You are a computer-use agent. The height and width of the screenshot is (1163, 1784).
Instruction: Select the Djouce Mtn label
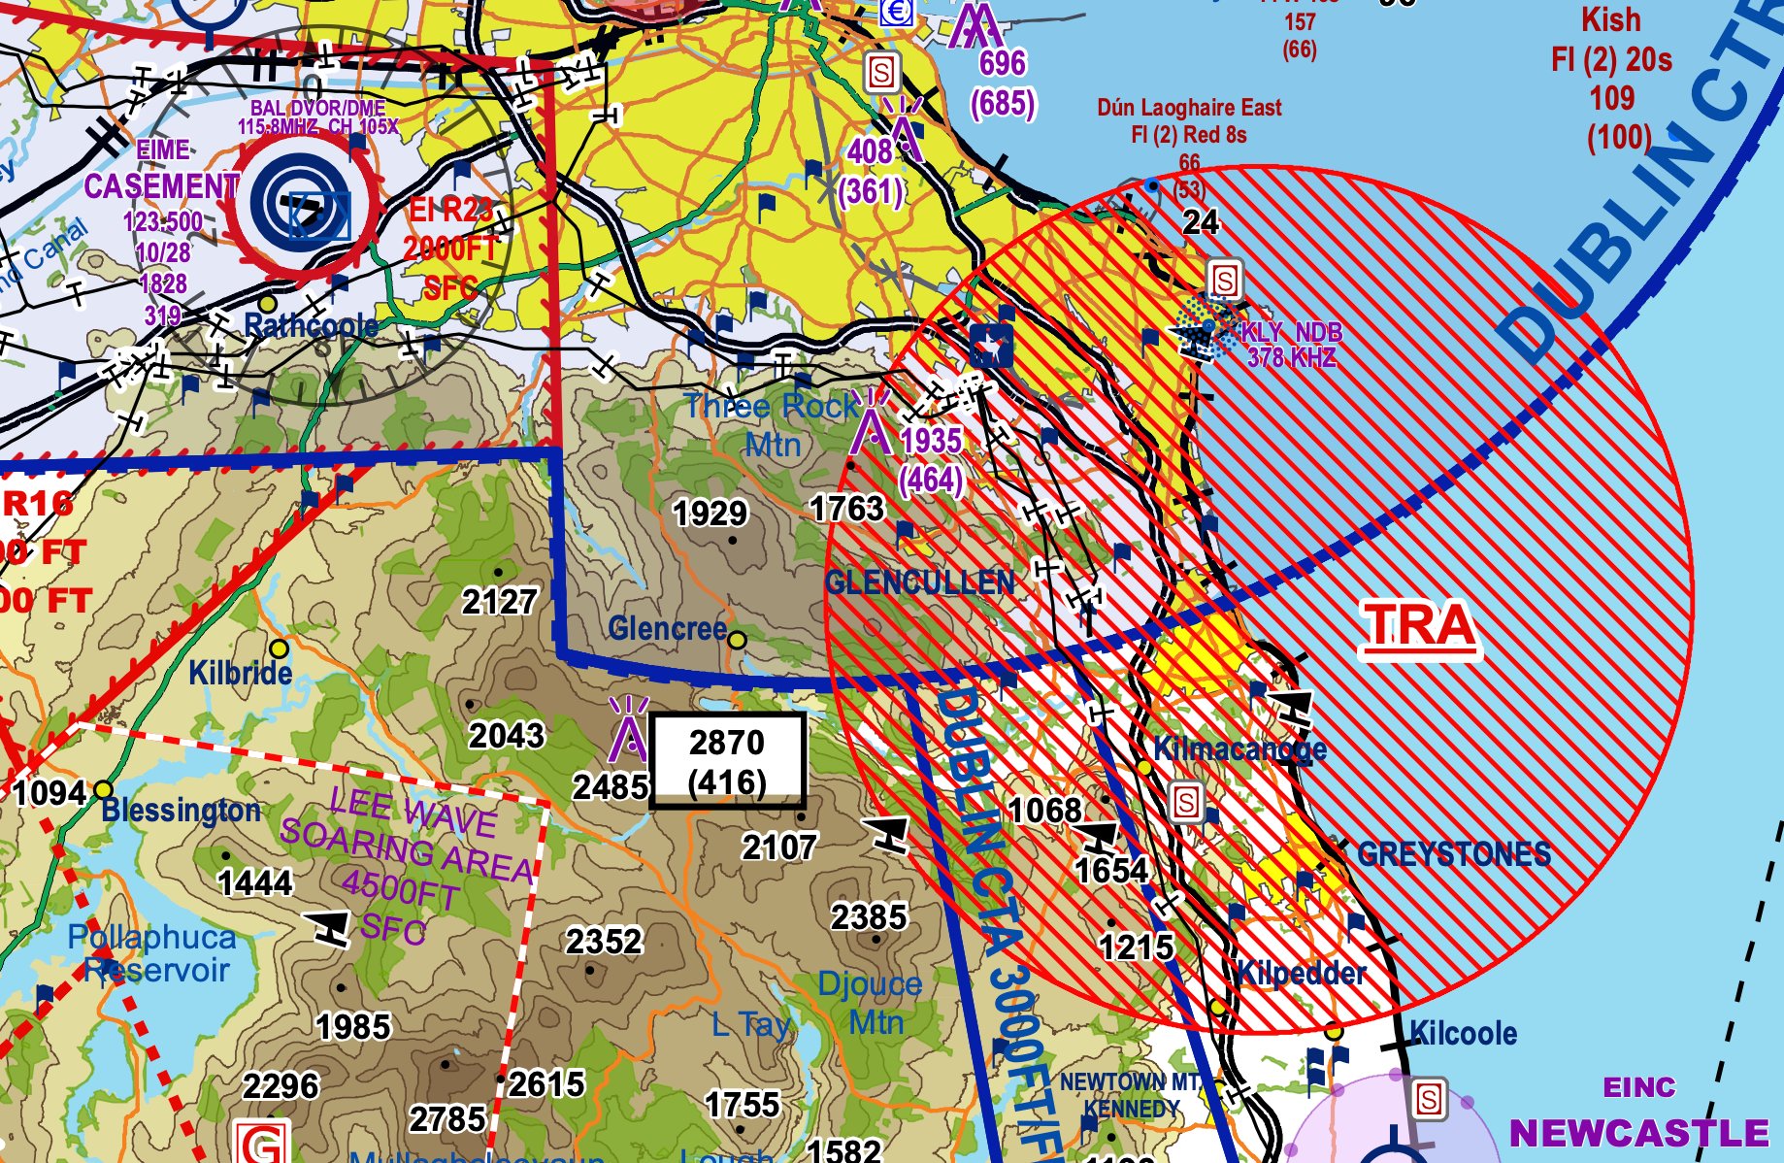(871, 1003)
